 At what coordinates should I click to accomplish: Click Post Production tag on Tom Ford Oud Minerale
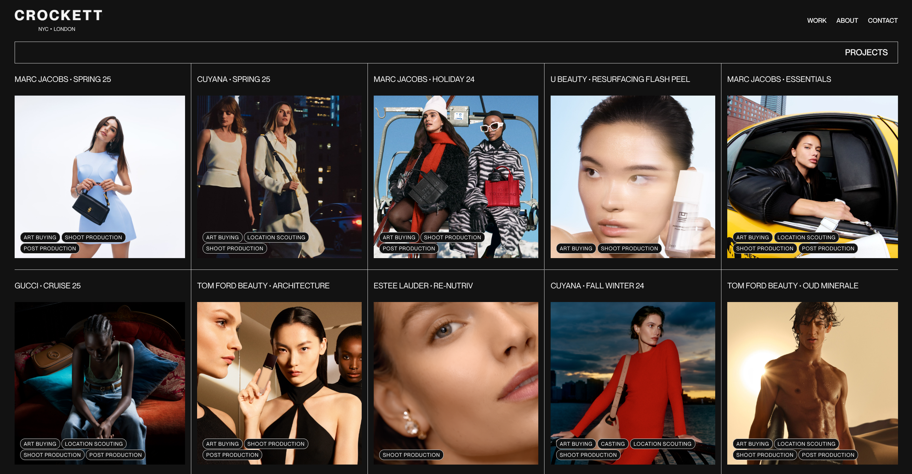tap(828, 455)
